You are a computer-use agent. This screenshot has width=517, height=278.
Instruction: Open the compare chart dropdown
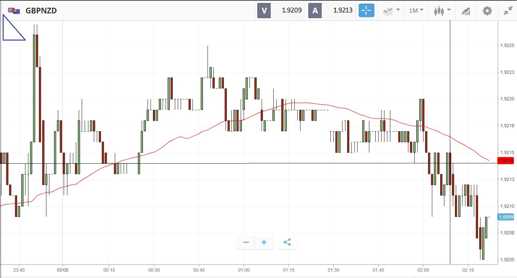[391, 10]
